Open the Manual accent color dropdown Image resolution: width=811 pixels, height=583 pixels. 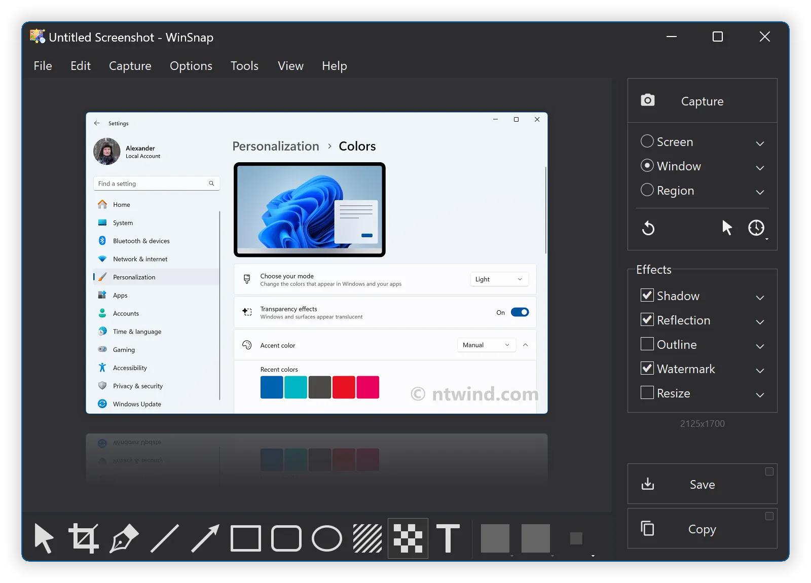coord(487,345)
